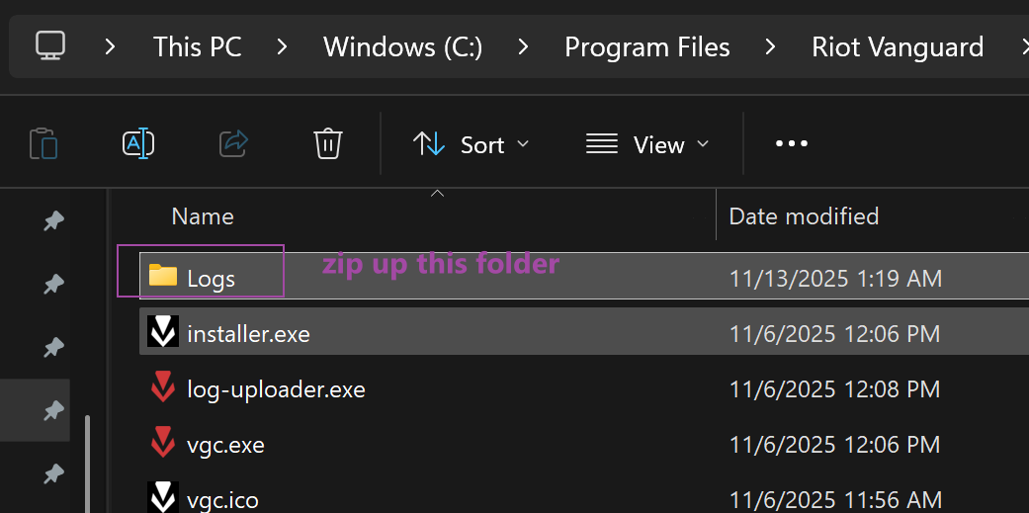
Task: Sort by the Name column header
Action: click(x=203, y=215)
